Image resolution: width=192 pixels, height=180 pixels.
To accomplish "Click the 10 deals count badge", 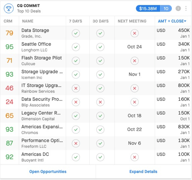I will [x=166, y=8].
